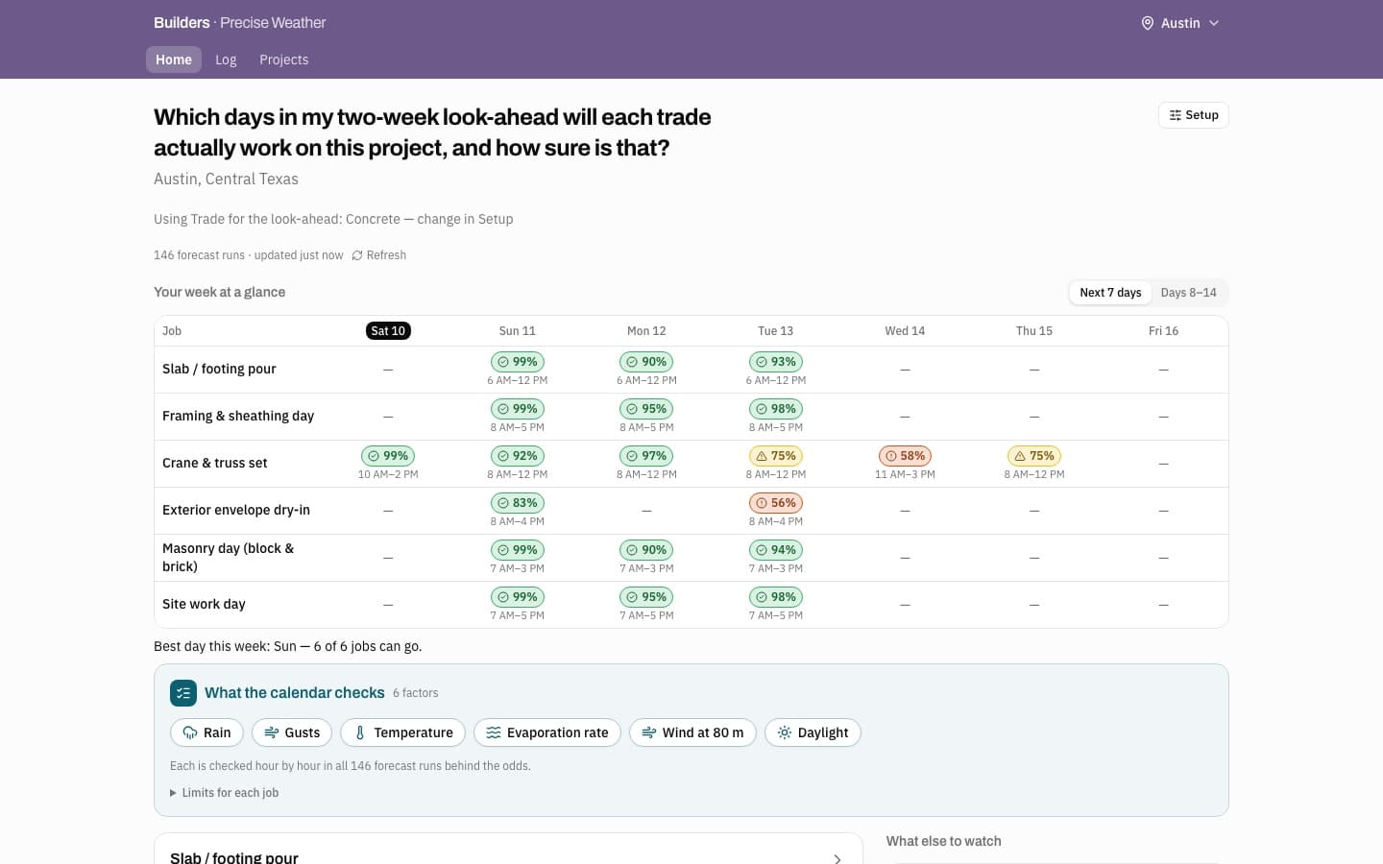
Task: Open the Home tab
Action: tap(174, 60)
